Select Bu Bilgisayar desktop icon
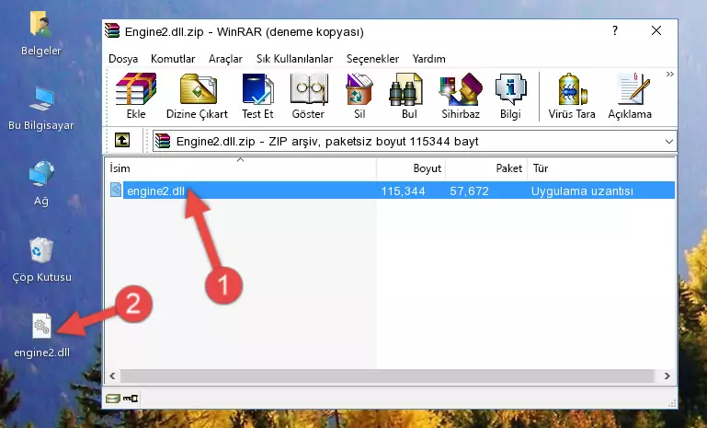This screenshot has height=428, width=707. (41, 109)
